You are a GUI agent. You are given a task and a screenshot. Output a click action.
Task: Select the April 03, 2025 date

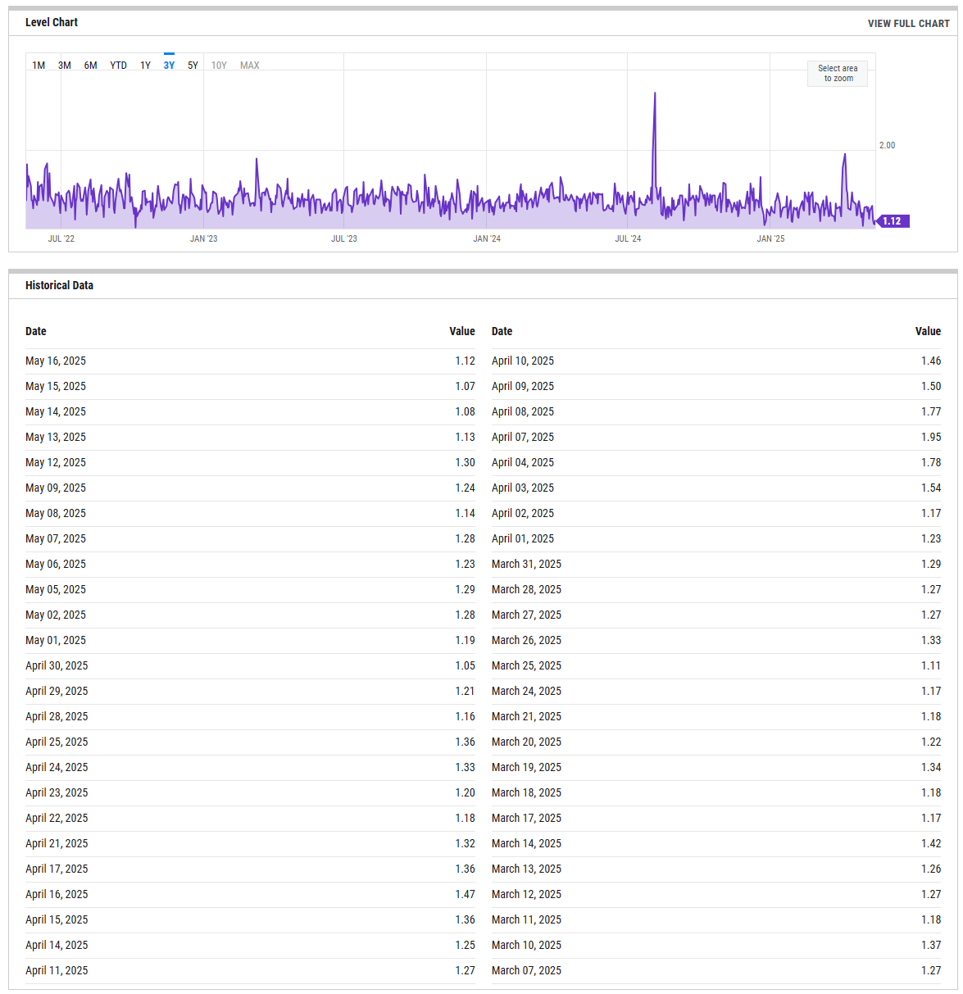[x=523, y=488]
